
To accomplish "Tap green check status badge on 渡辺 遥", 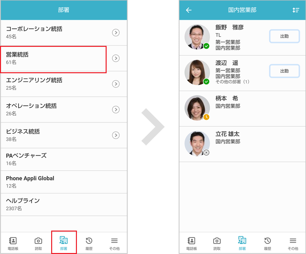I will point(206,81).
